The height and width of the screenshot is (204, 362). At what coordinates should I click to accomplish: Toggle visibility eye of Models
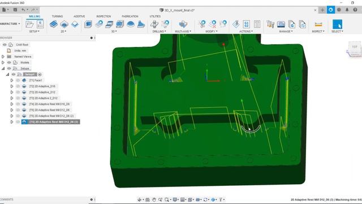tap(9, 62)
